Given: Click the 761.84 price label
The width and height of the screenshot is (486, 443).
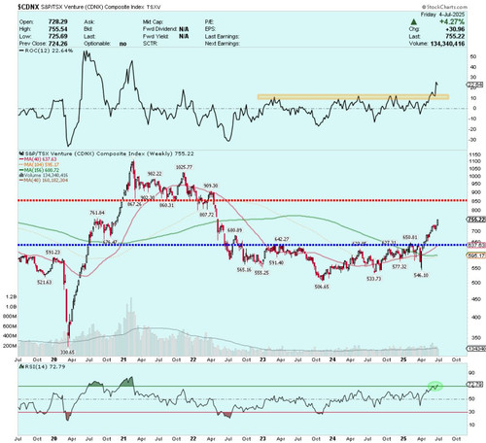Looking at the screenshot, I should (x=97, y=213).
